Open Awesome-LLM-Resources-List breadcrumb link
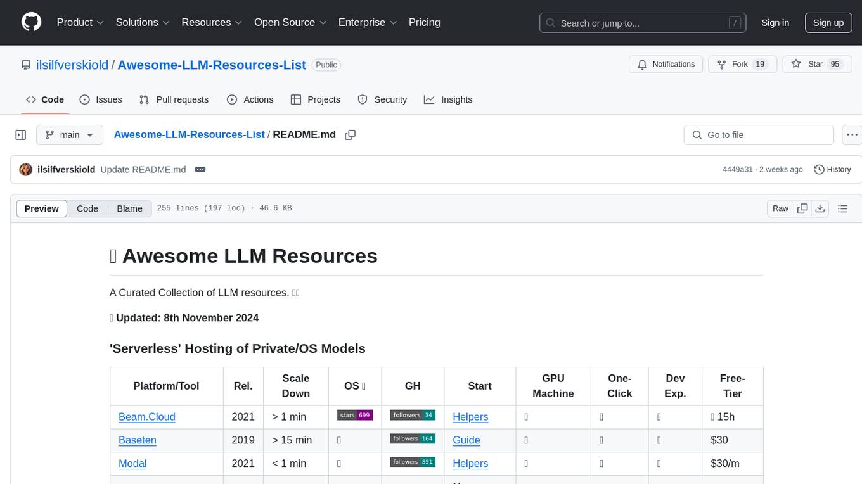The height and width of the screenshot is (484, 862). (189, 134)
